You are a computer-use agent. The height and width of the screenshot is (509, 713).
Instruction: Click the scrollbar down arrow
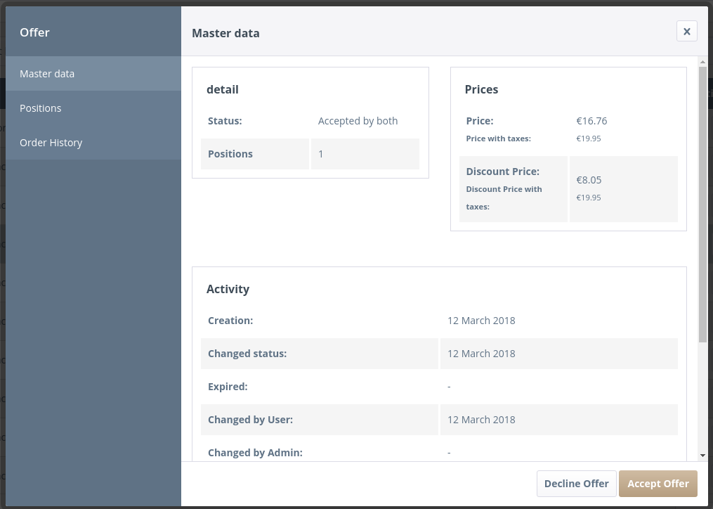702,456
